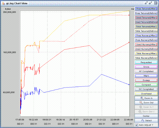Screen dimensions: 159x128
Task: Toggle the Free Tenured(After) series
Action: 146,9
